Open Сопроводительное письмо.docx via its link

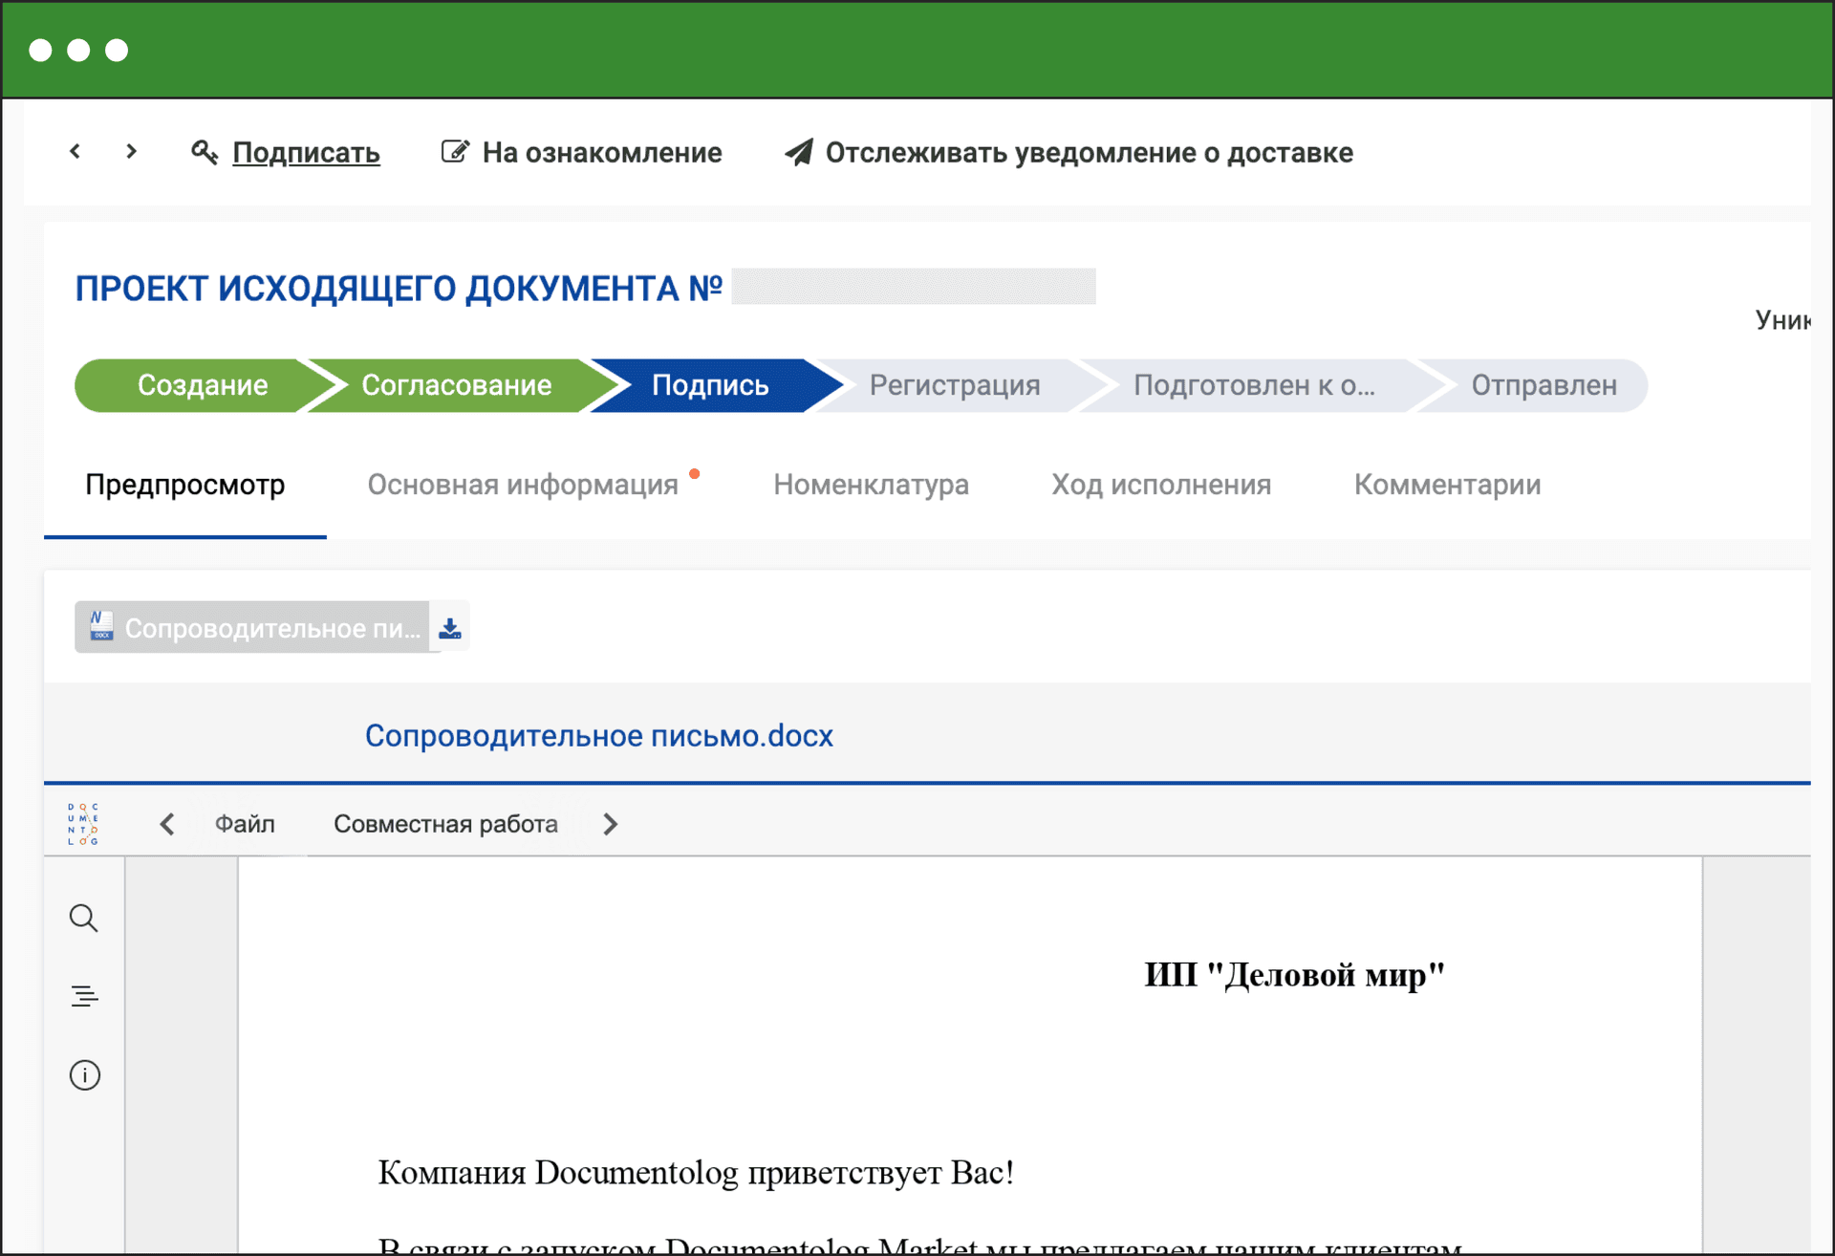click(x=598, y=735)
